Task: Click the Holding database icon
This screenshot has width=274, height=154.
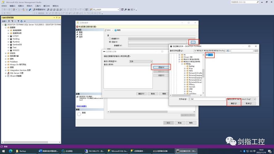Action: (11, 39)
